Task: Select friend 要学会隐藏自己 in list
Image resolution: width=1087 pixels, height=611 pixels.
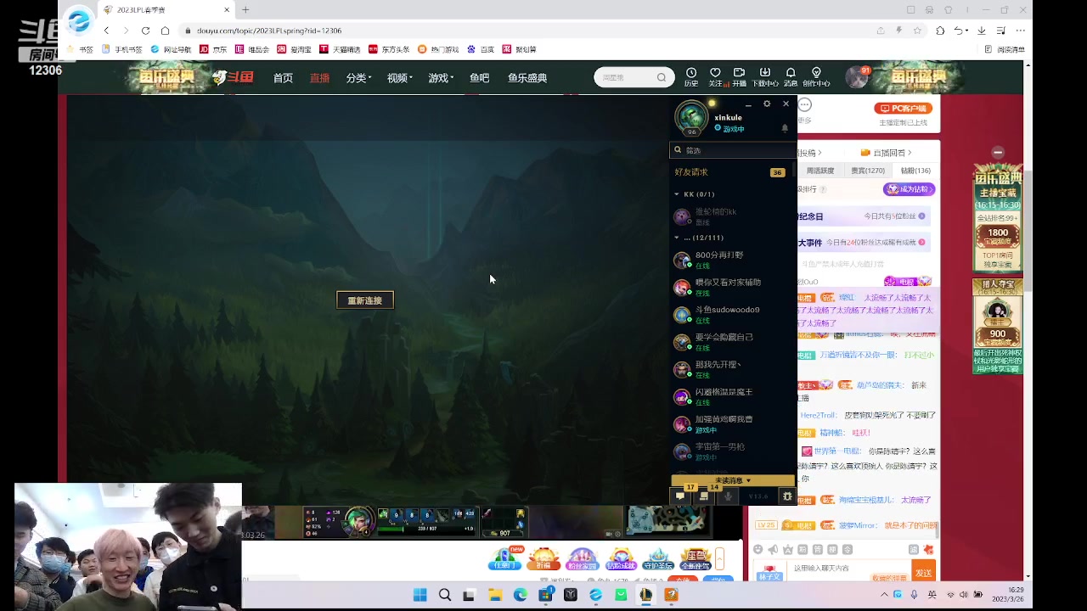Action: point(732,342)
